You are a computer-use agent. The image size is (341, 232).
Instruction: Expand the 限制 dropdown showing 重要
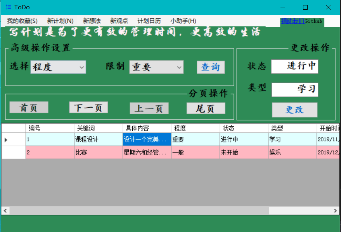click(156, 67)
